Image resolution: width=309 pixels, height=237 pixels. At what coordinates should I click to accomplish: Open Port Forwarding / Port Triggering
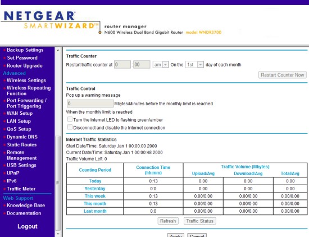tap(26, 103)
